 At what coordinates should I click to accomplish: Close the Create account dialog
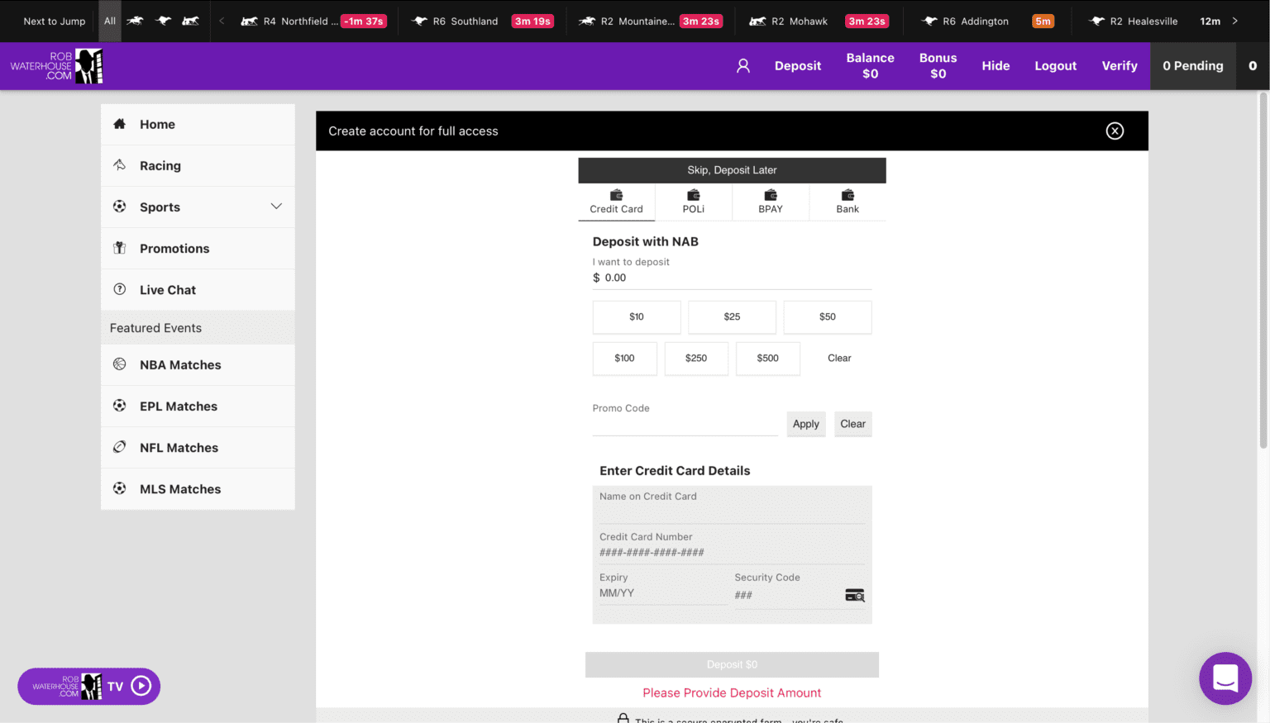coord(1115,131)
